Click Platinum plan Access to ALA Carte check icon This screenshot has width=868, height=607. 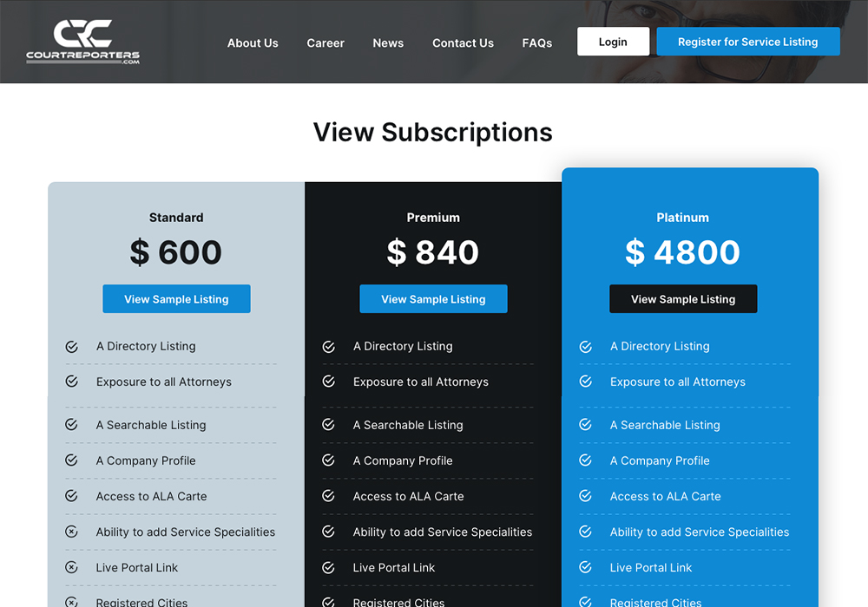[586, 496]
